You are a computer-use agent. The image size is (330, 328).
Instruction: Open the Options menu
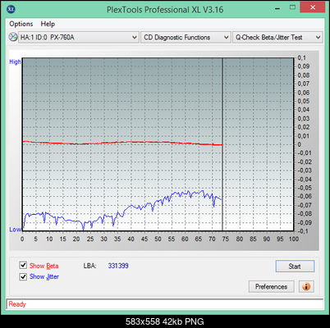21,24
